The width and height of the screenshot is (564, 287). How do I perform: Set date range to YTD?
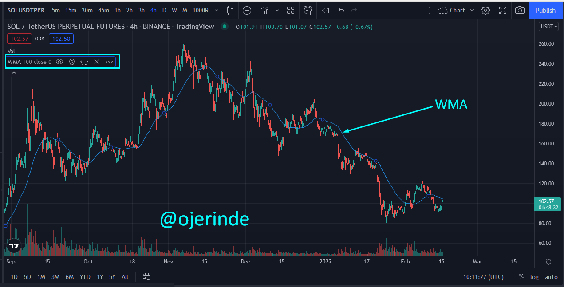[85, 277]
